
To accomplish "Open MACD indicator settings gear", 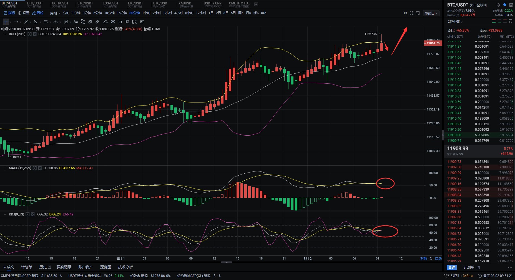I will (x=34, y=168).
